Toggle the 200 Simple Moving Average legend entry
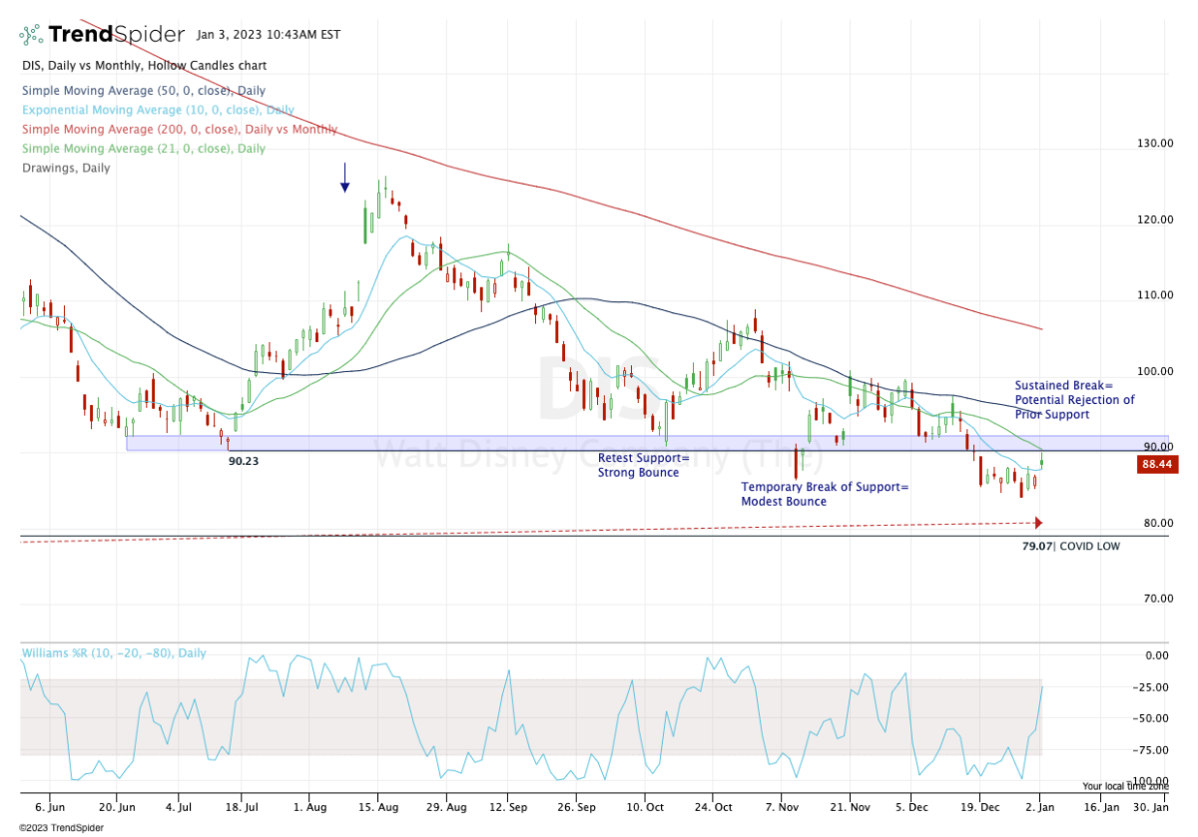This screenshot has width=1198, height=837. pos(179,130)
